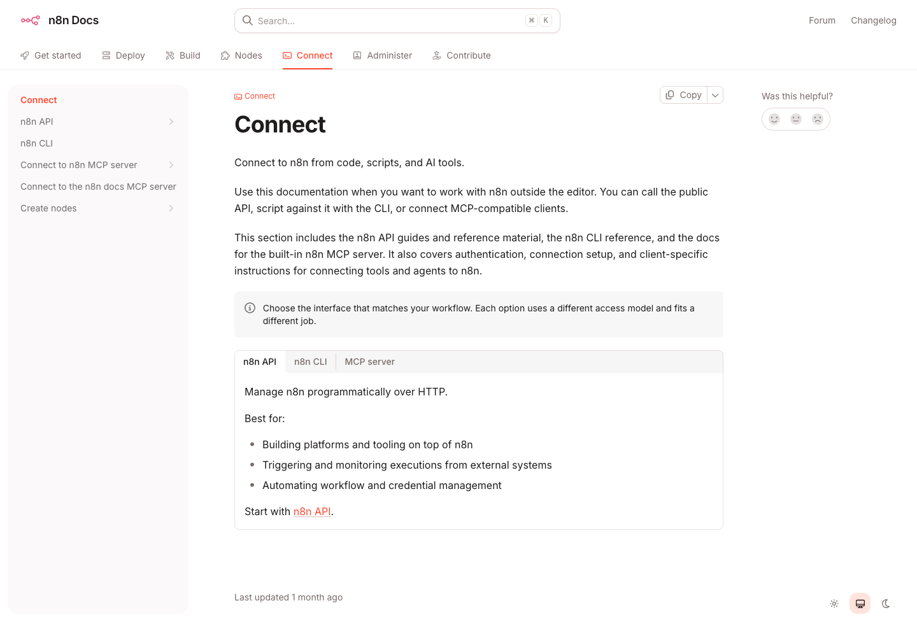The width and height of the screenshot is (917, 624).
Task: Select the MCP server content tab
Action: pyautogui.click(x=370, y=362)
